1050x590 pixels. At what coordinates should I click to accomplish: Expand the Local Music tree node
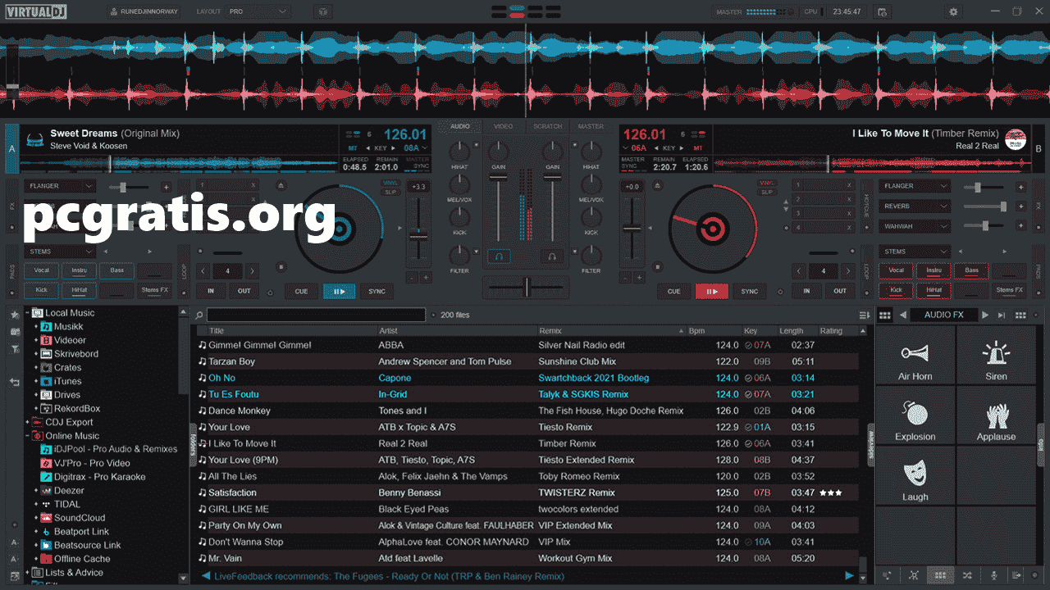pos(27,313)
